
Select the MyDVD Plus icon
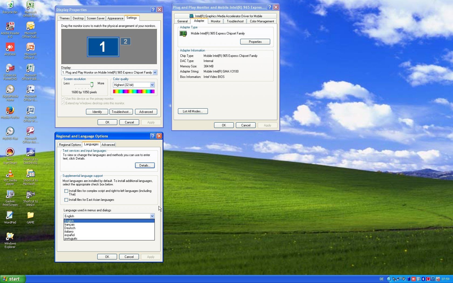coord(10,133)
